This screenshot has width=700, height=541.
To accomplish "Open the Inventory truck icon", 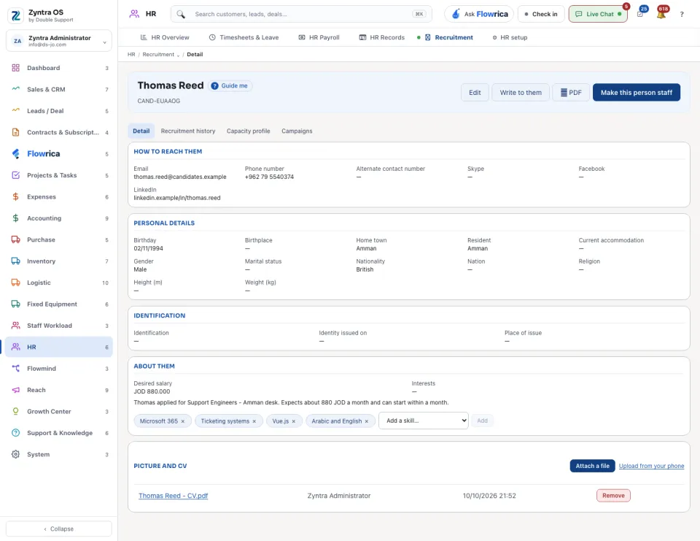I will point(15,261).
